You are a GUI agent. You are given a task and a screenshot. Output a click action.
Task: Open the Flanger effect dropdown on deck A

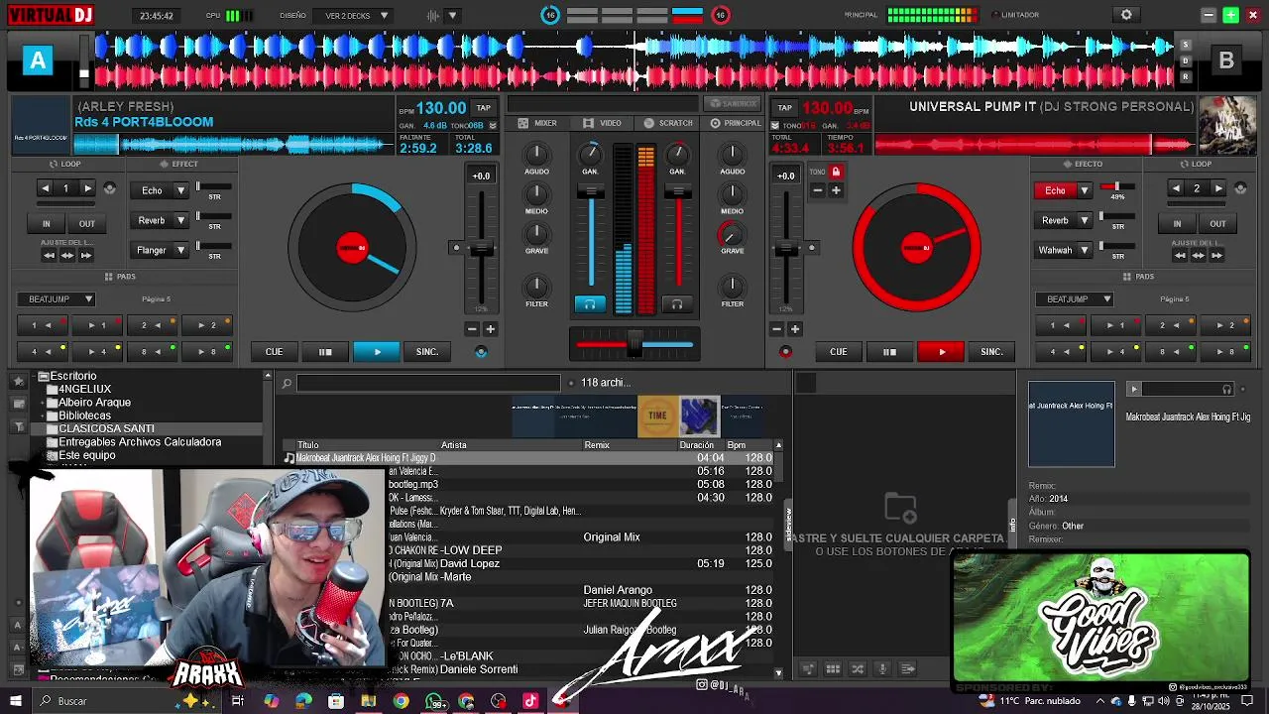(x=180, y=250)
